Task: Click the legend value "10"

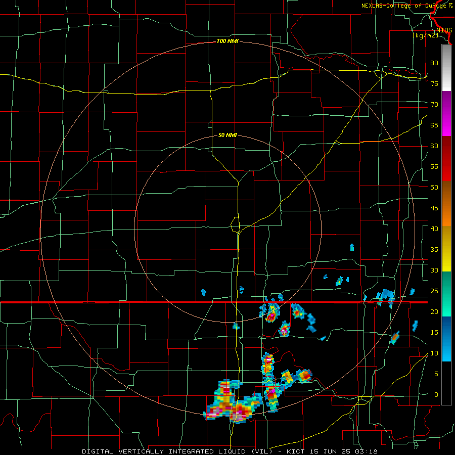Action: [x=434, y=353]
